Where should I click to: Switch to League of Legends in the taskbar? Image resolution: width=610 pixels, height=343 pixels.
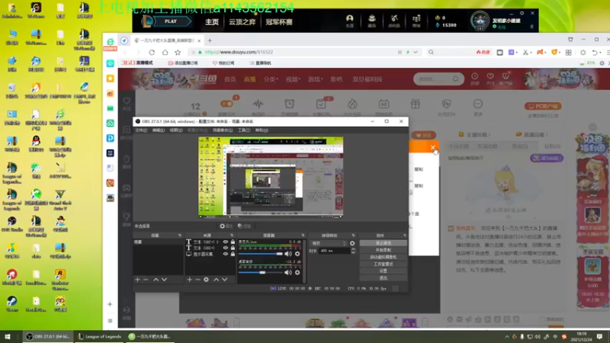click(x=99, y=337)
